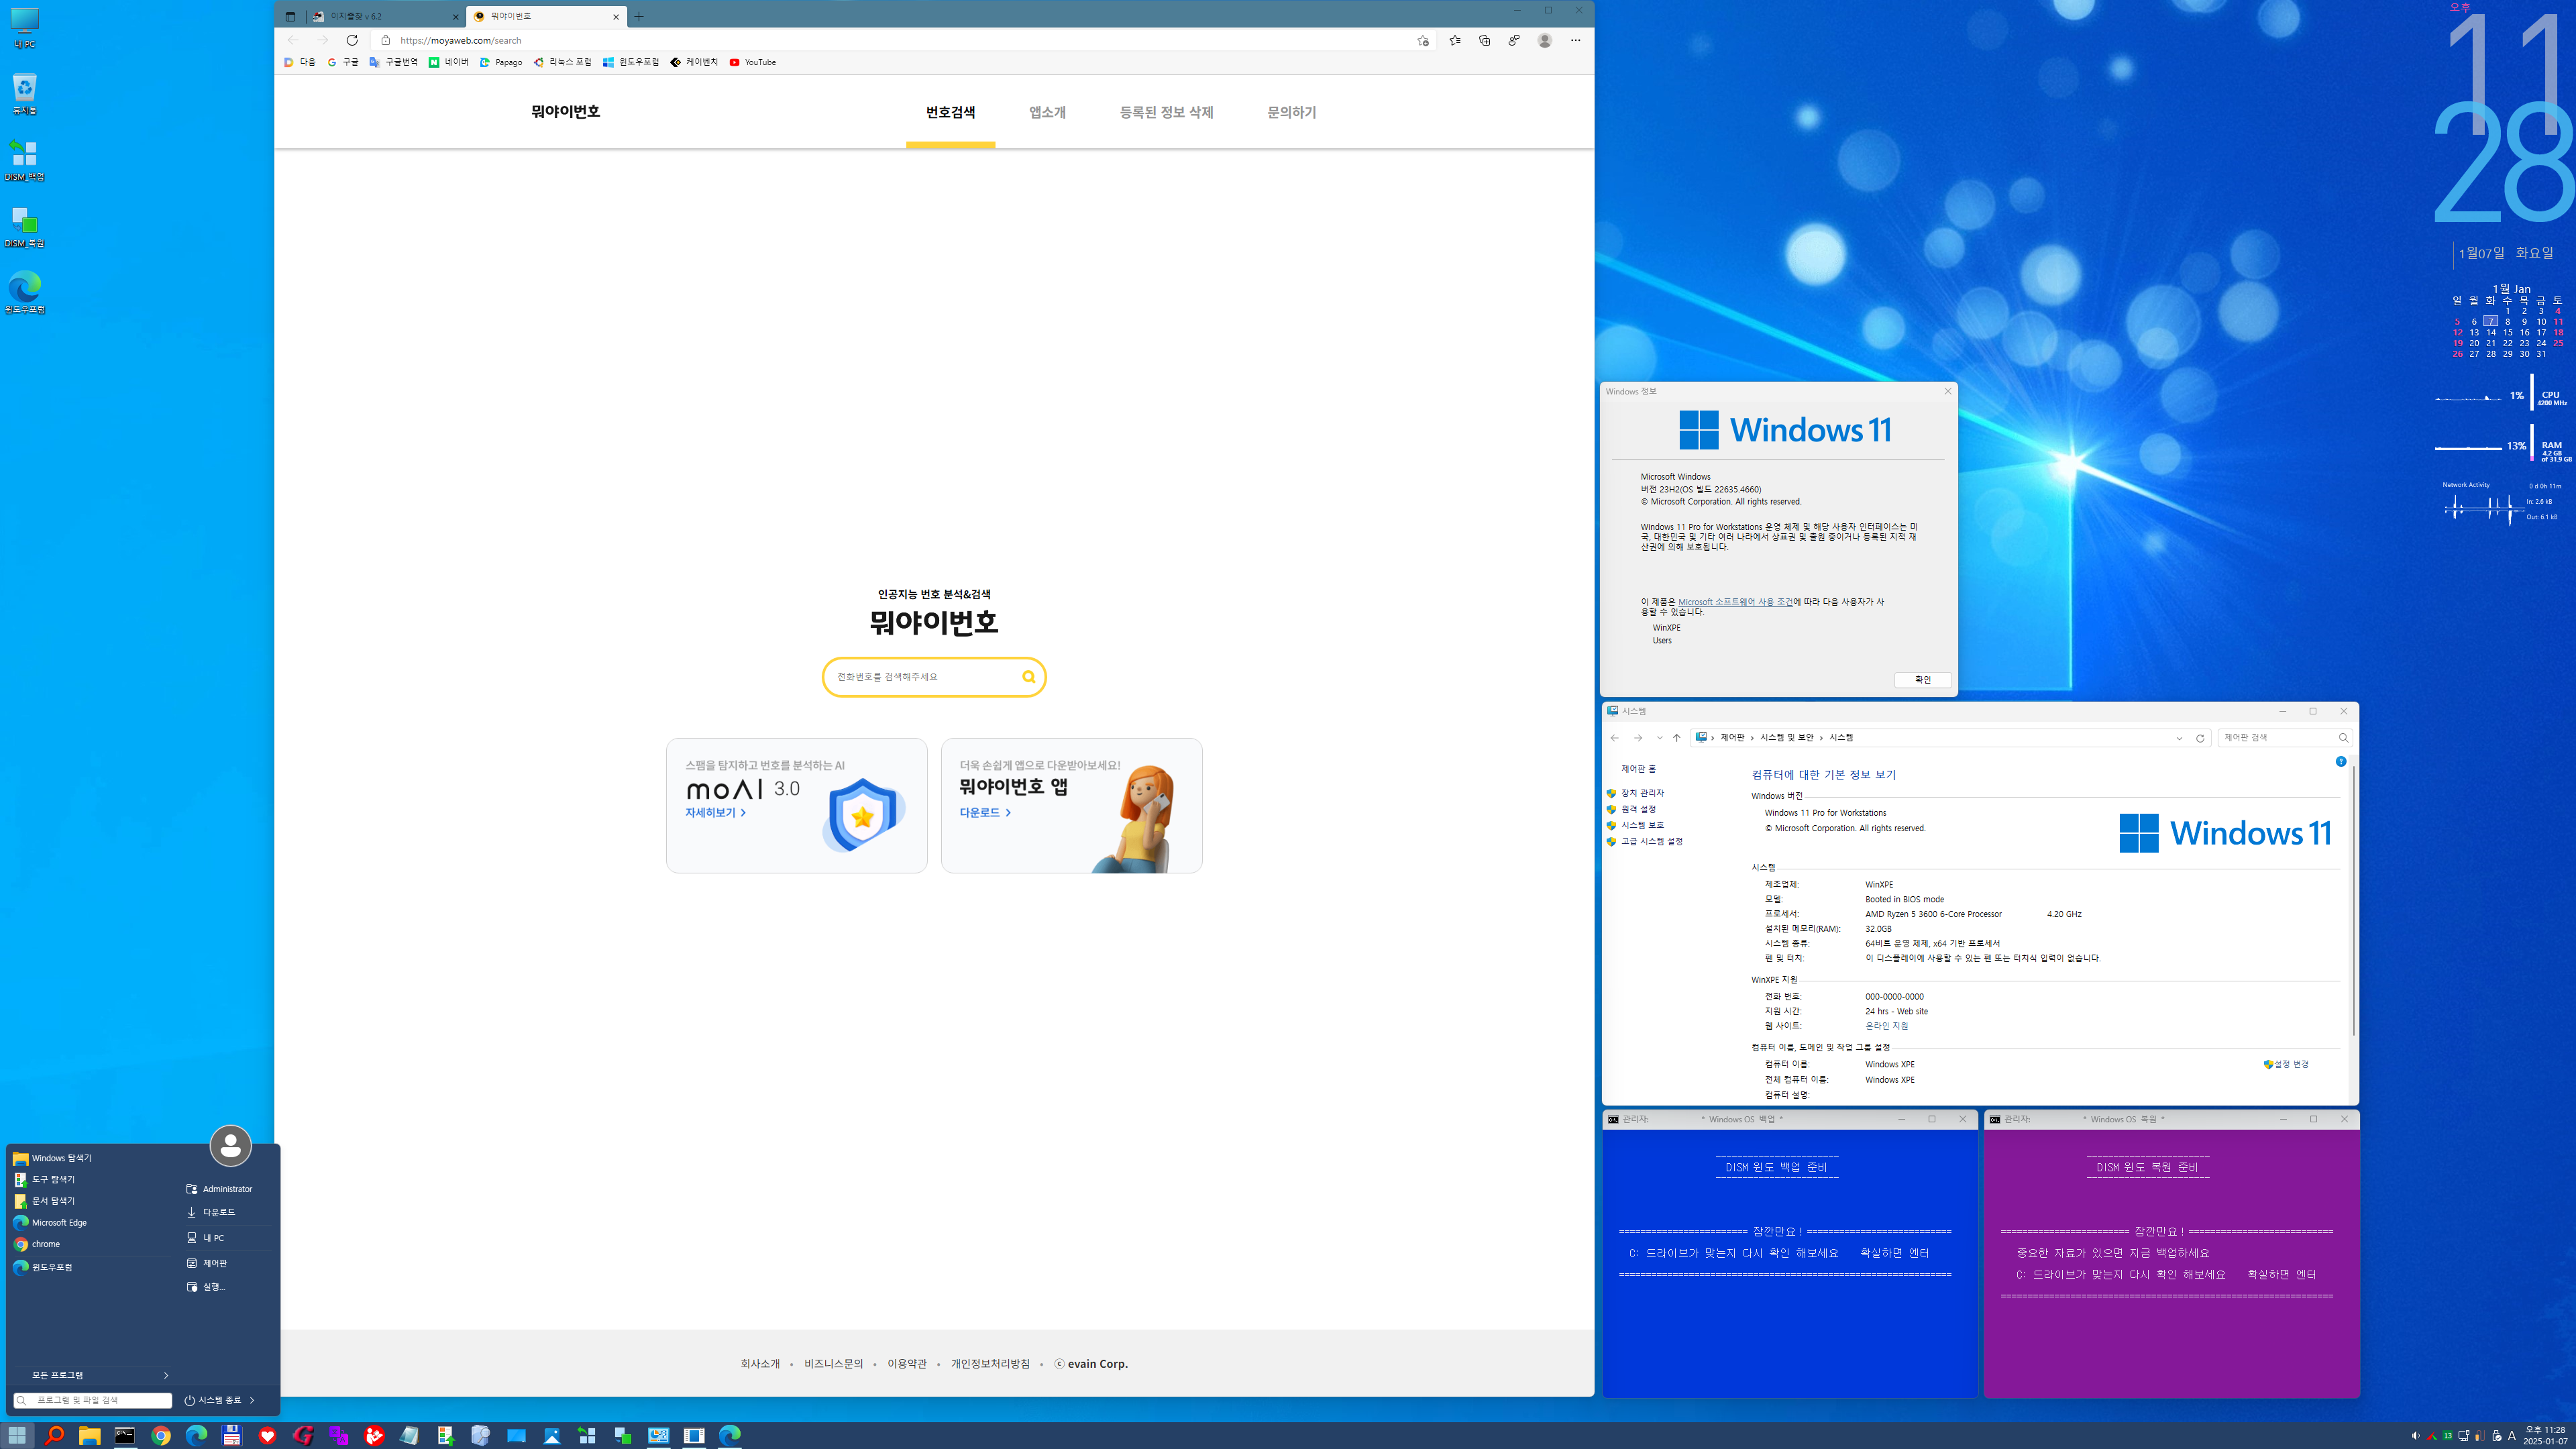Open File Explorer from the taskbar
2576x1449 pixels.
(89, 1435)
